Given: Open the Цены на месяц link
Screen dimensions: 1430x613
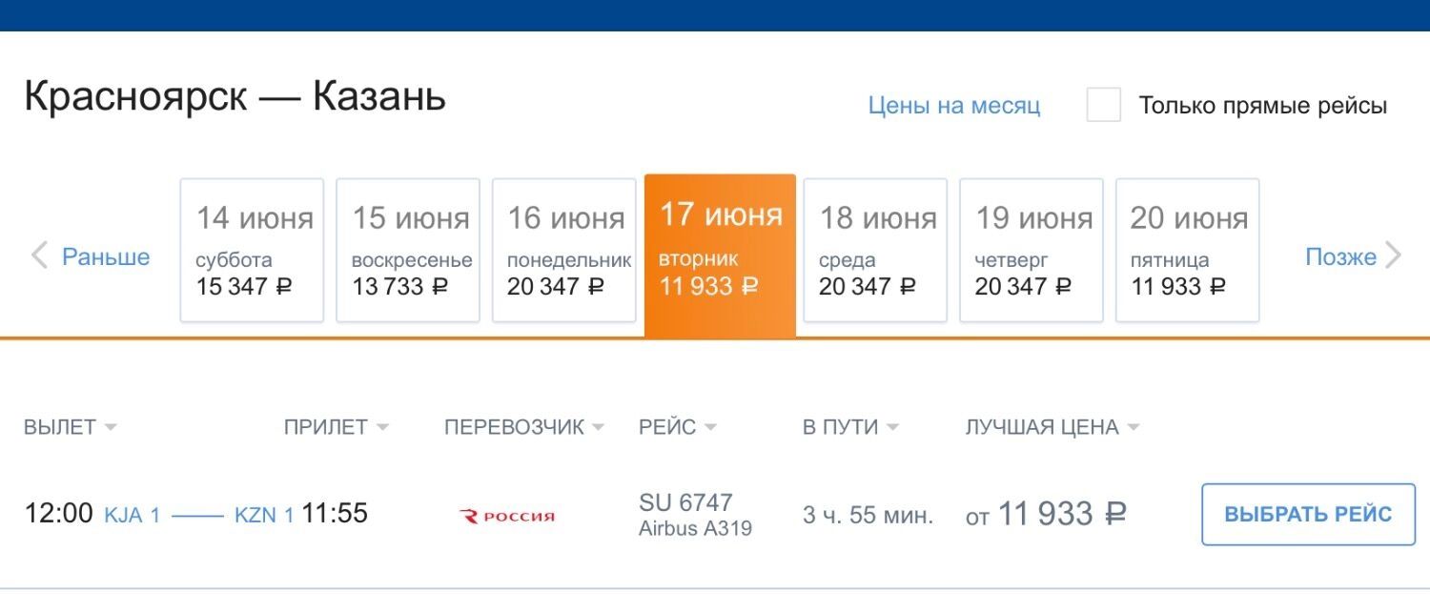Looking at the screenshot, I should pyautogui.click(x=953, y=106).
